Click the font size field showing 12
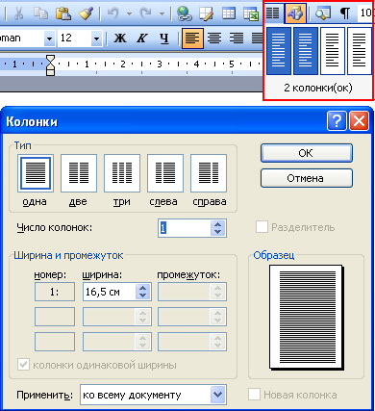 click(x=74, y=39)
